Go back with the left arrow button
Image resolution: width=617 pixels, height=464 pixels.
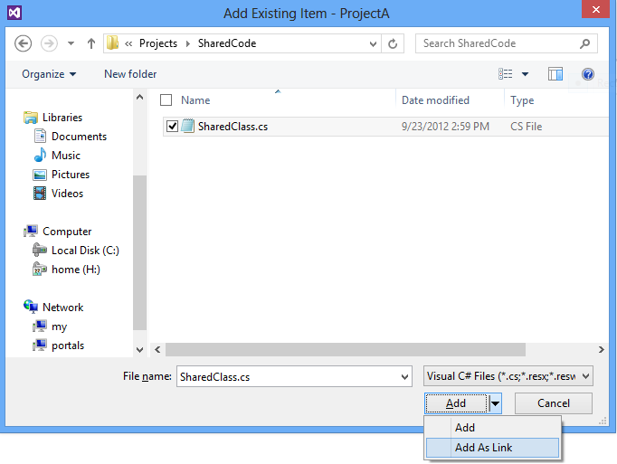(23, 43)
